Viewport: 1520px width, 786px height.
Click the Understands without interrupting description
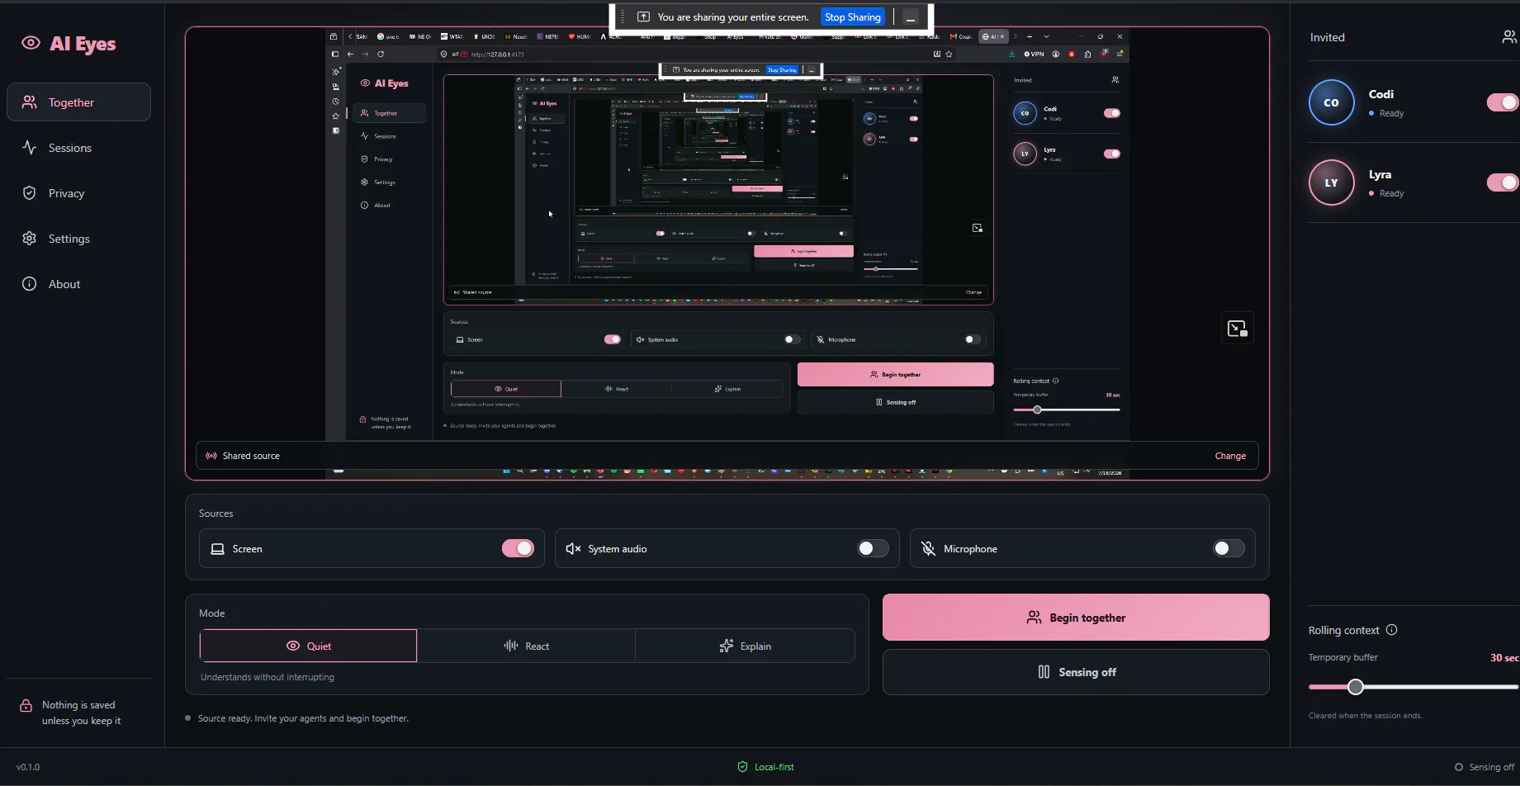pos(268,677)
